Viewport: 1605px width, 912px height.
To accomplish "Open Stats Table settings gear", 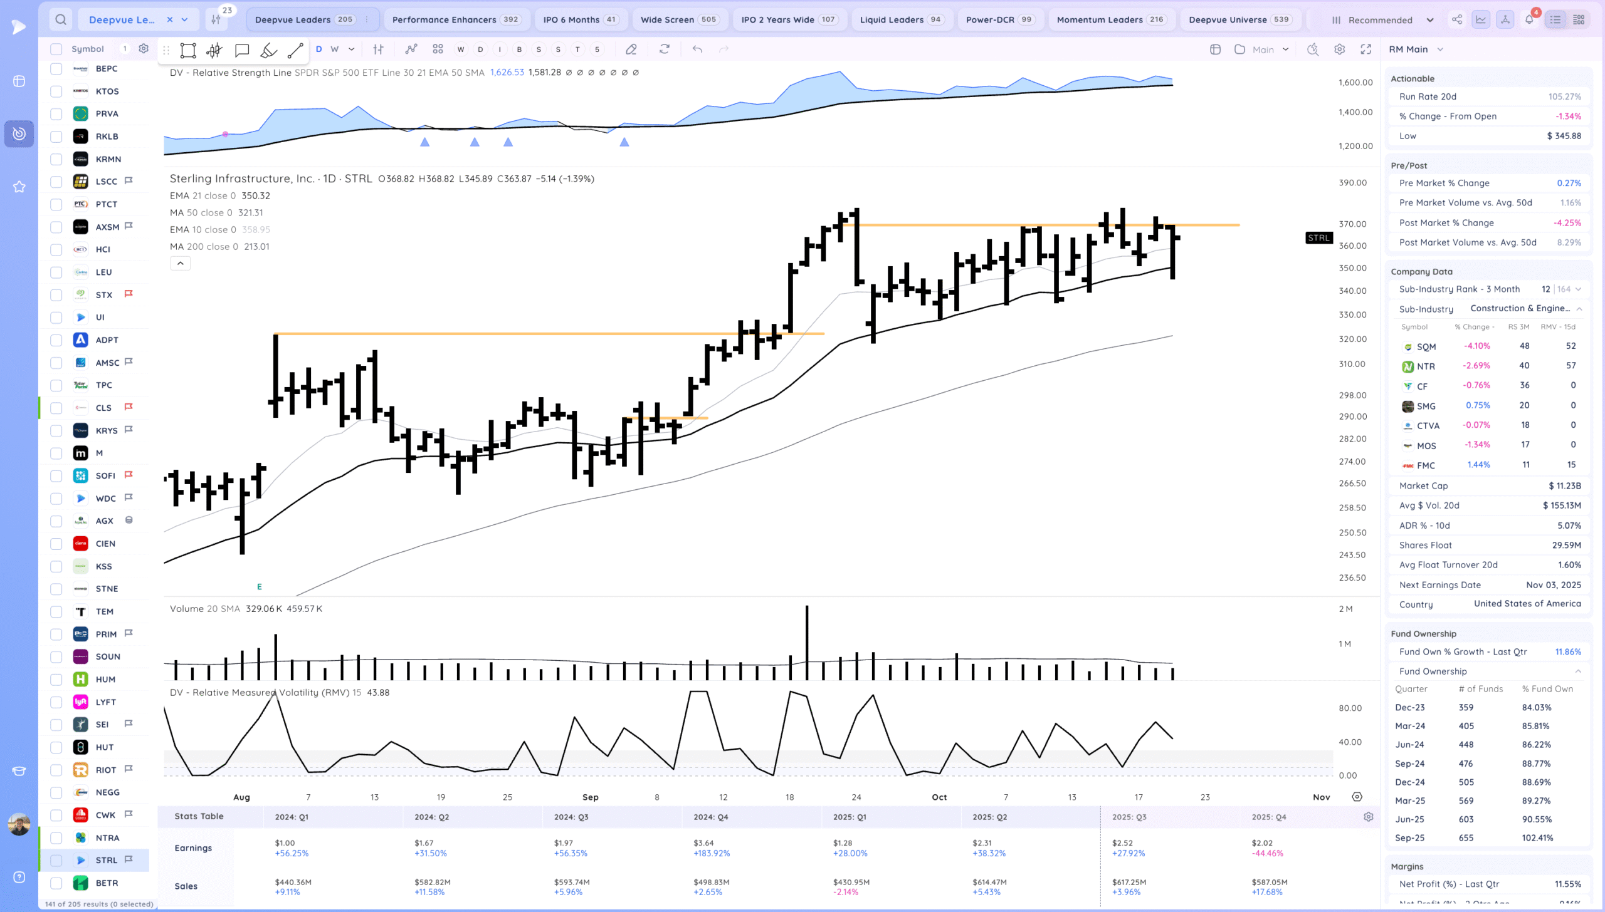I will 1368,817.
